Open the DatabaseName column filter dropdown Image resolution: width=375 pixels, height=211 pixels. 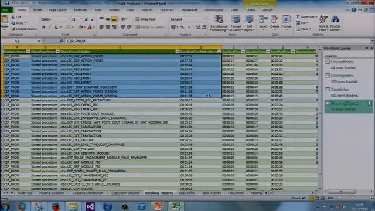click(x=28, y=52)
